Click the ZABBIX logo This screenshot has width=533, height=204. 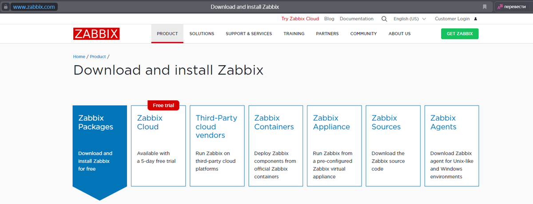coord(96,34)
